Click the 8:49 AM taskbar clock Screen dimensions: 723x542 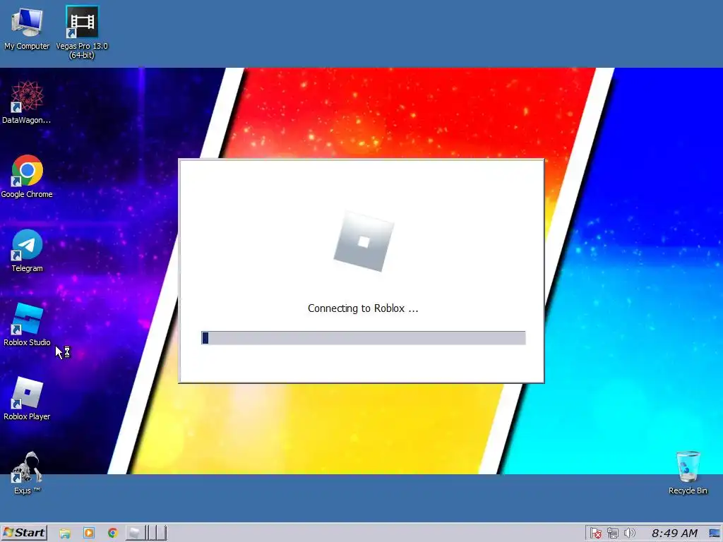click(x=674, y=534)
